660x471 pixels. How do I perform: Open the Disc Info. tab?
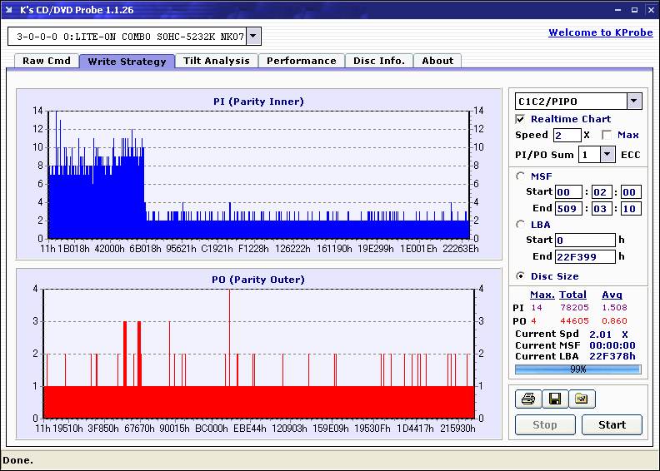[x=378, y=61]
